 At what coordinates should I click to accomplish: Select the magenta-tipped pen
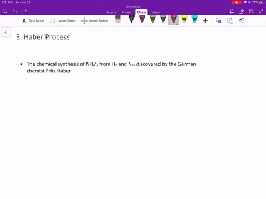pyautogui.click(x=142, y=19)
